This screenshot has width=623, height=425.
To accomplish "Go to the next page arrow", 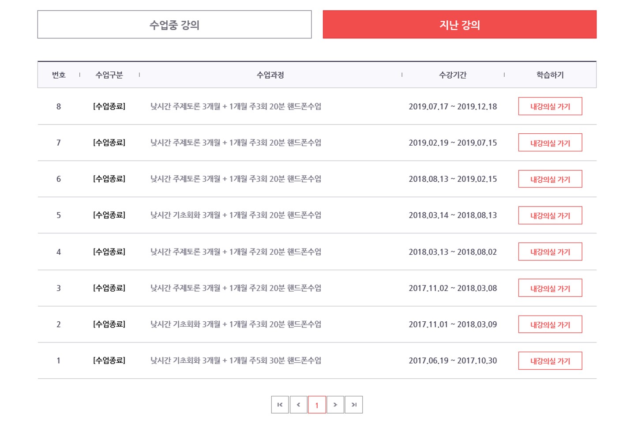I will (335, 405).
